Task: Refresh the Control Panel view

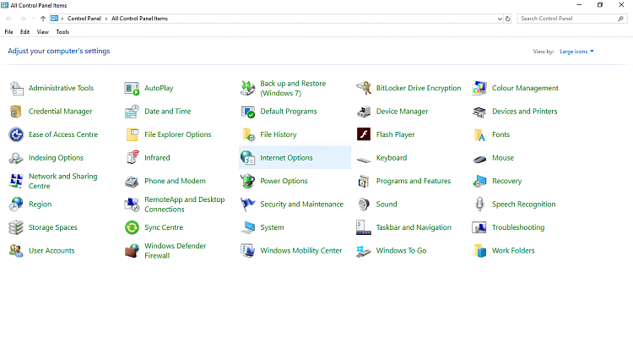Action: 508,19
